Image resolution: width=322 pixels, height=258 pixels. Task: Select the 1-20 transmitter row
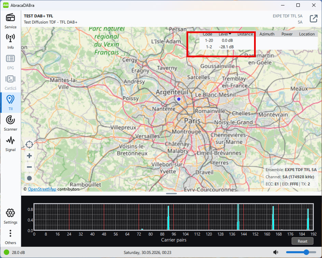(x=258, y=40)
